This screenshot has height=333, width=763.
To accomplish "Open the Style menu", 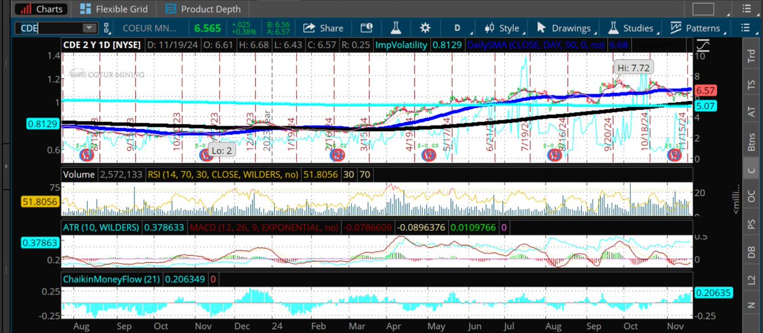I will [502, 28].
